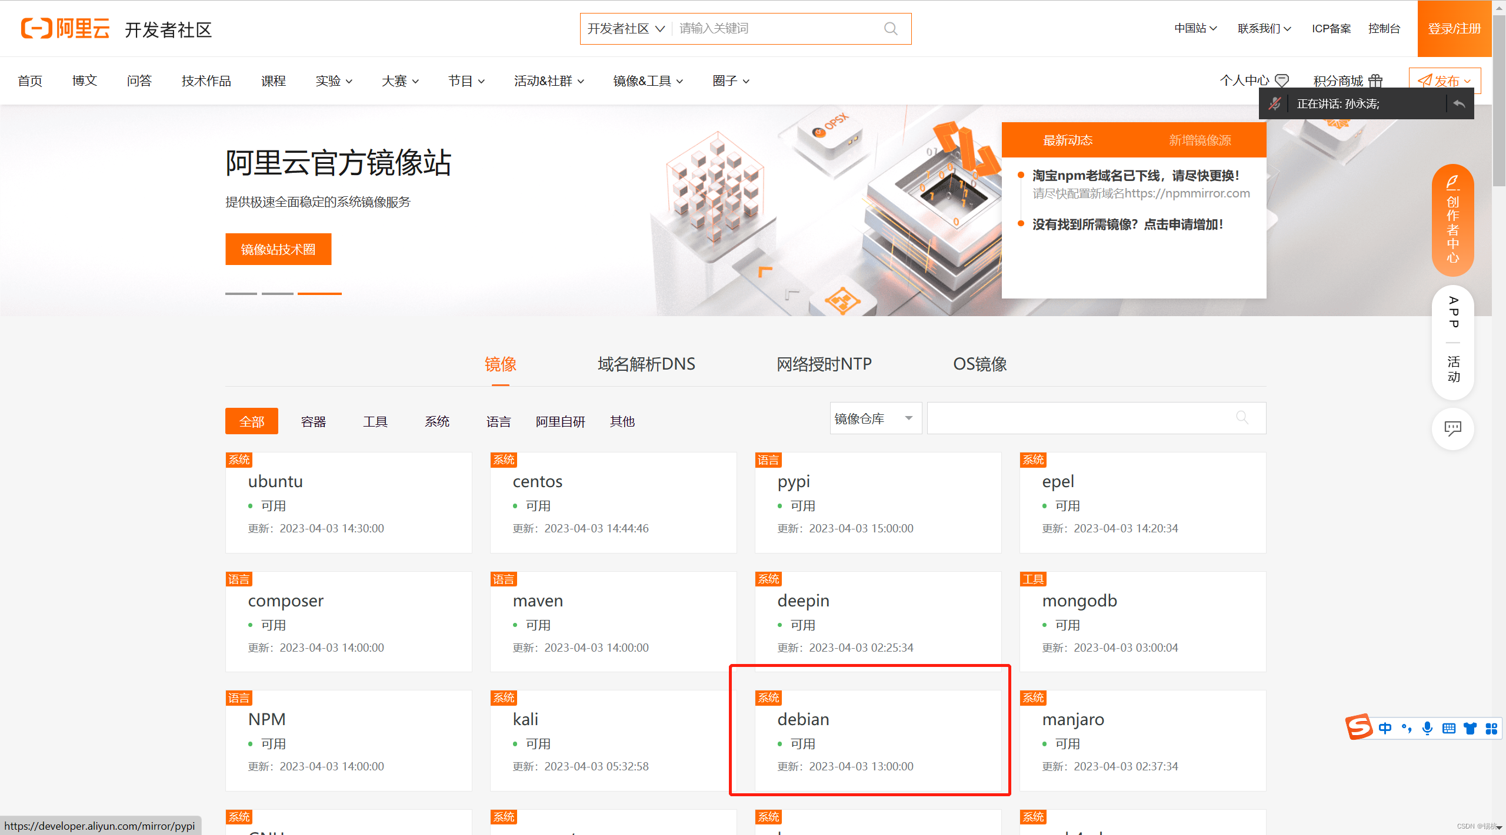This screenshot has height=835, width=1506.
Task: Switch to OS镜像 tab
Action: coord(980,364)
